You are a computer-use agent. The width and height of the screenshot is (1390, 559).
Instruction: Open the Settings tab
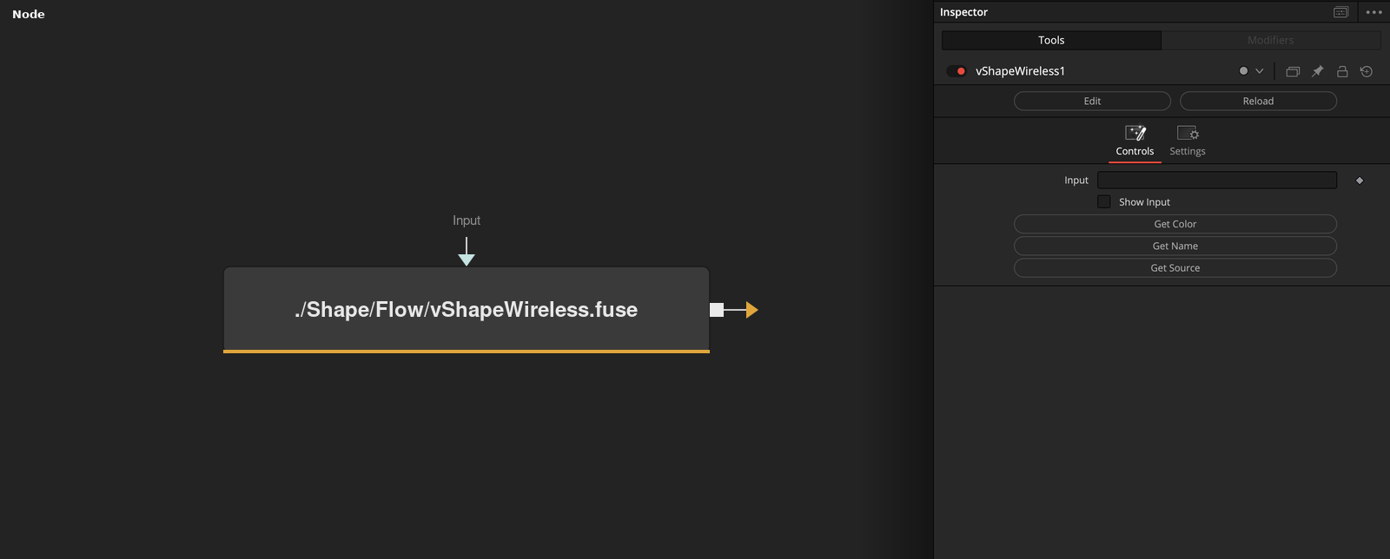pos(1188,141)
